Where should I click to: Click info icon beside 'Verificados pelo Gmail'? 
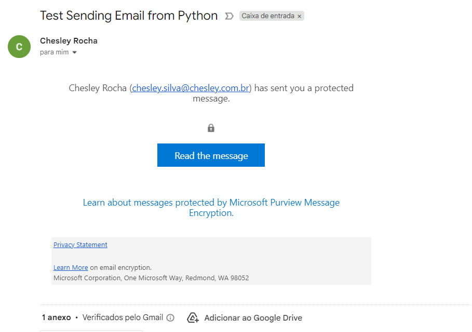click(170, 318)
